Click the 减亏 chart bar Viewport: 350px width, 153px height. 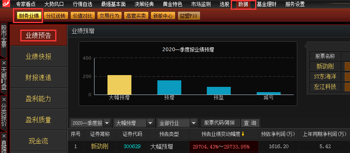tap(268, 93)
